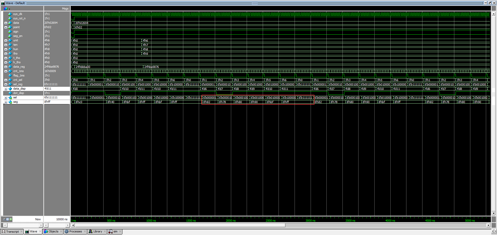Click the unit signal diamond icon
Image resolution: width=497 pixels, height=235 pixels.
(10, 40)
